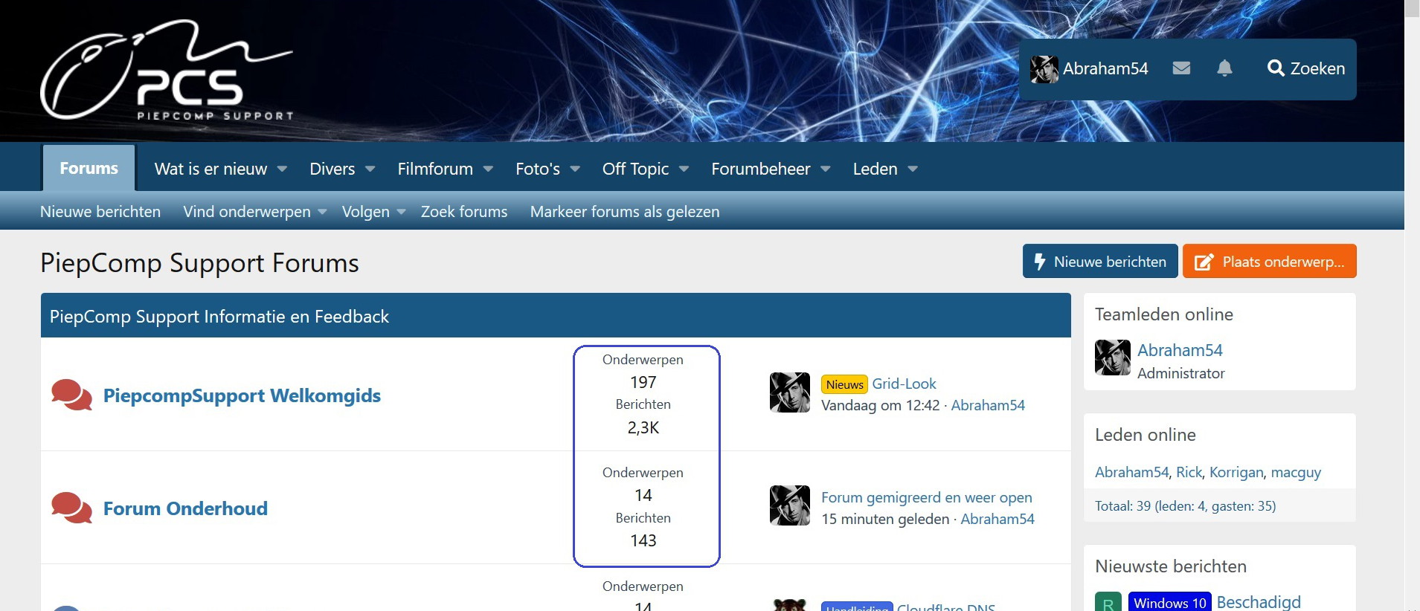Open Abraham54 avatar in Teamleden online
Screen dimensions: 1420x611
[1112, 358]
